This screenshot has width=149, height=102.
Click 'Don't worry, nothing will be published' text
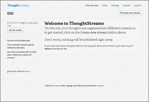point(79,40)
